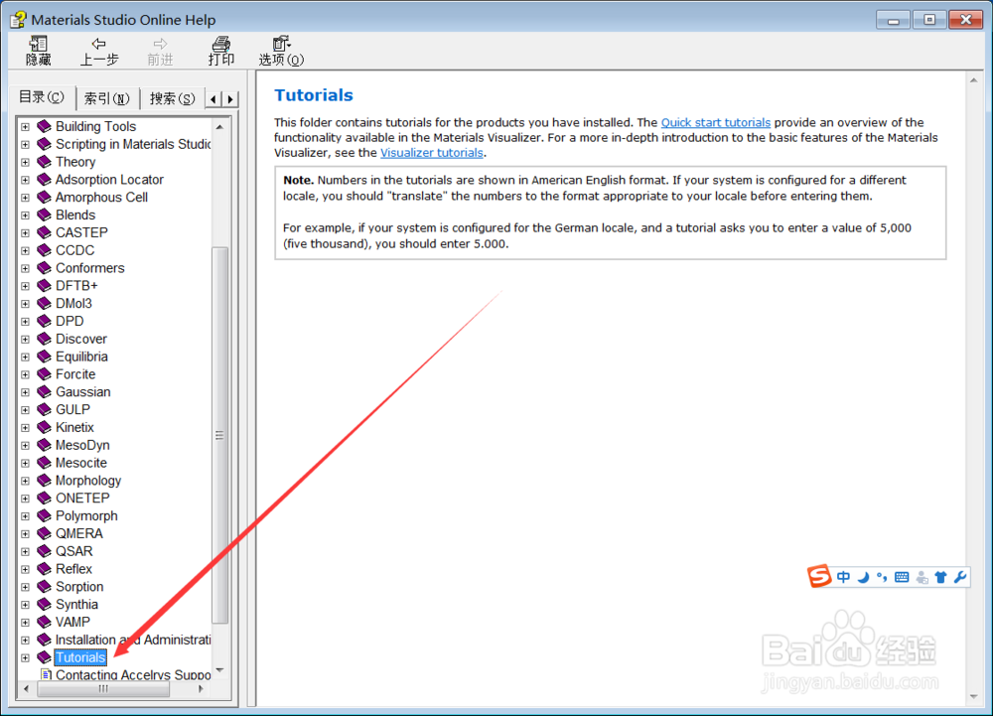Select the Conformers tree entry
This screenshot has height=716, width=993.
coord(90,268)
